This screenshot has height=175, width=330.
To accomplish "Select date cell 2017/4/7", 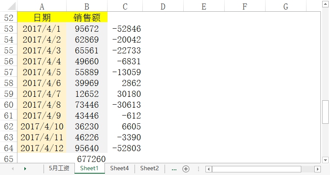I will [42, 94].
